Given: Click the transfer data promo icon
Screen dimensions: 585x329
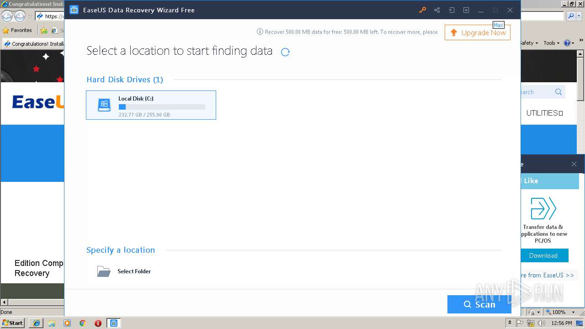Looking at the screenshot, I should click(x=543, y=208).
